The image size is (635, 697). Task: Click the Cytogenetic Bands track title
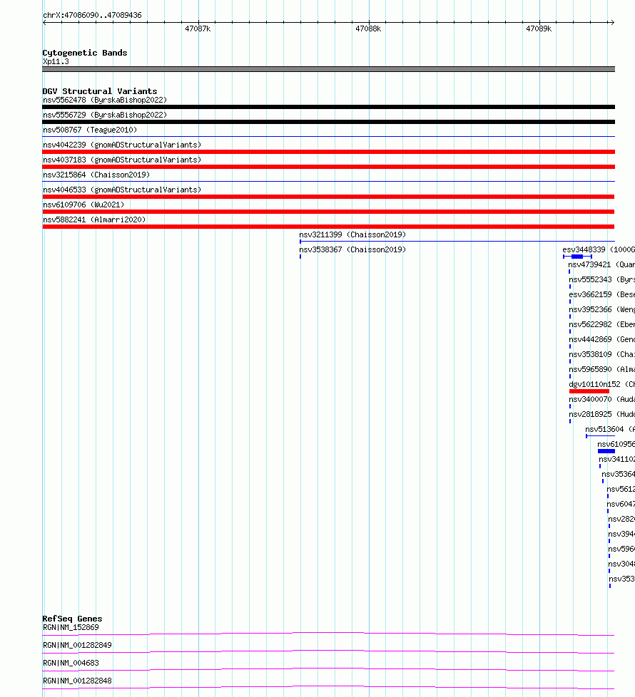click(x=85, y=53)
